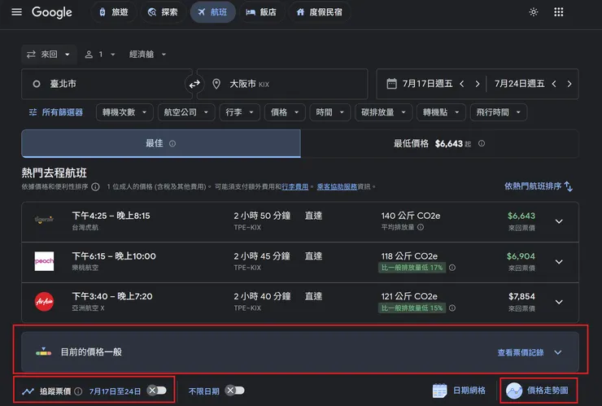Toggle price tracking for 7月17日至24日

[x=157, y=391]
